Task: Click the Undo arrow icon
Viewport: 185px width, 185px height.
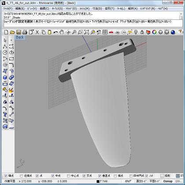Action: pos(55,32)
